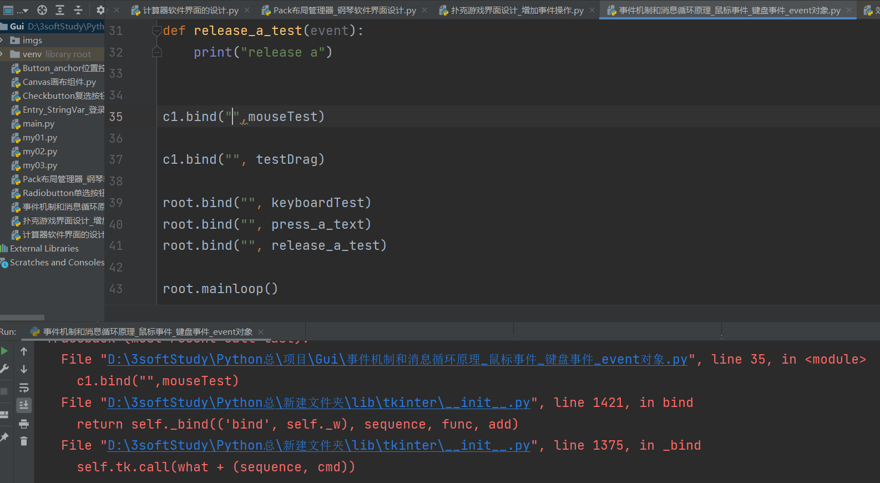Select 扑克游戏界面设计 file in project tree
The height and width of the screenshot is (483, 880).
coord(58,220)
